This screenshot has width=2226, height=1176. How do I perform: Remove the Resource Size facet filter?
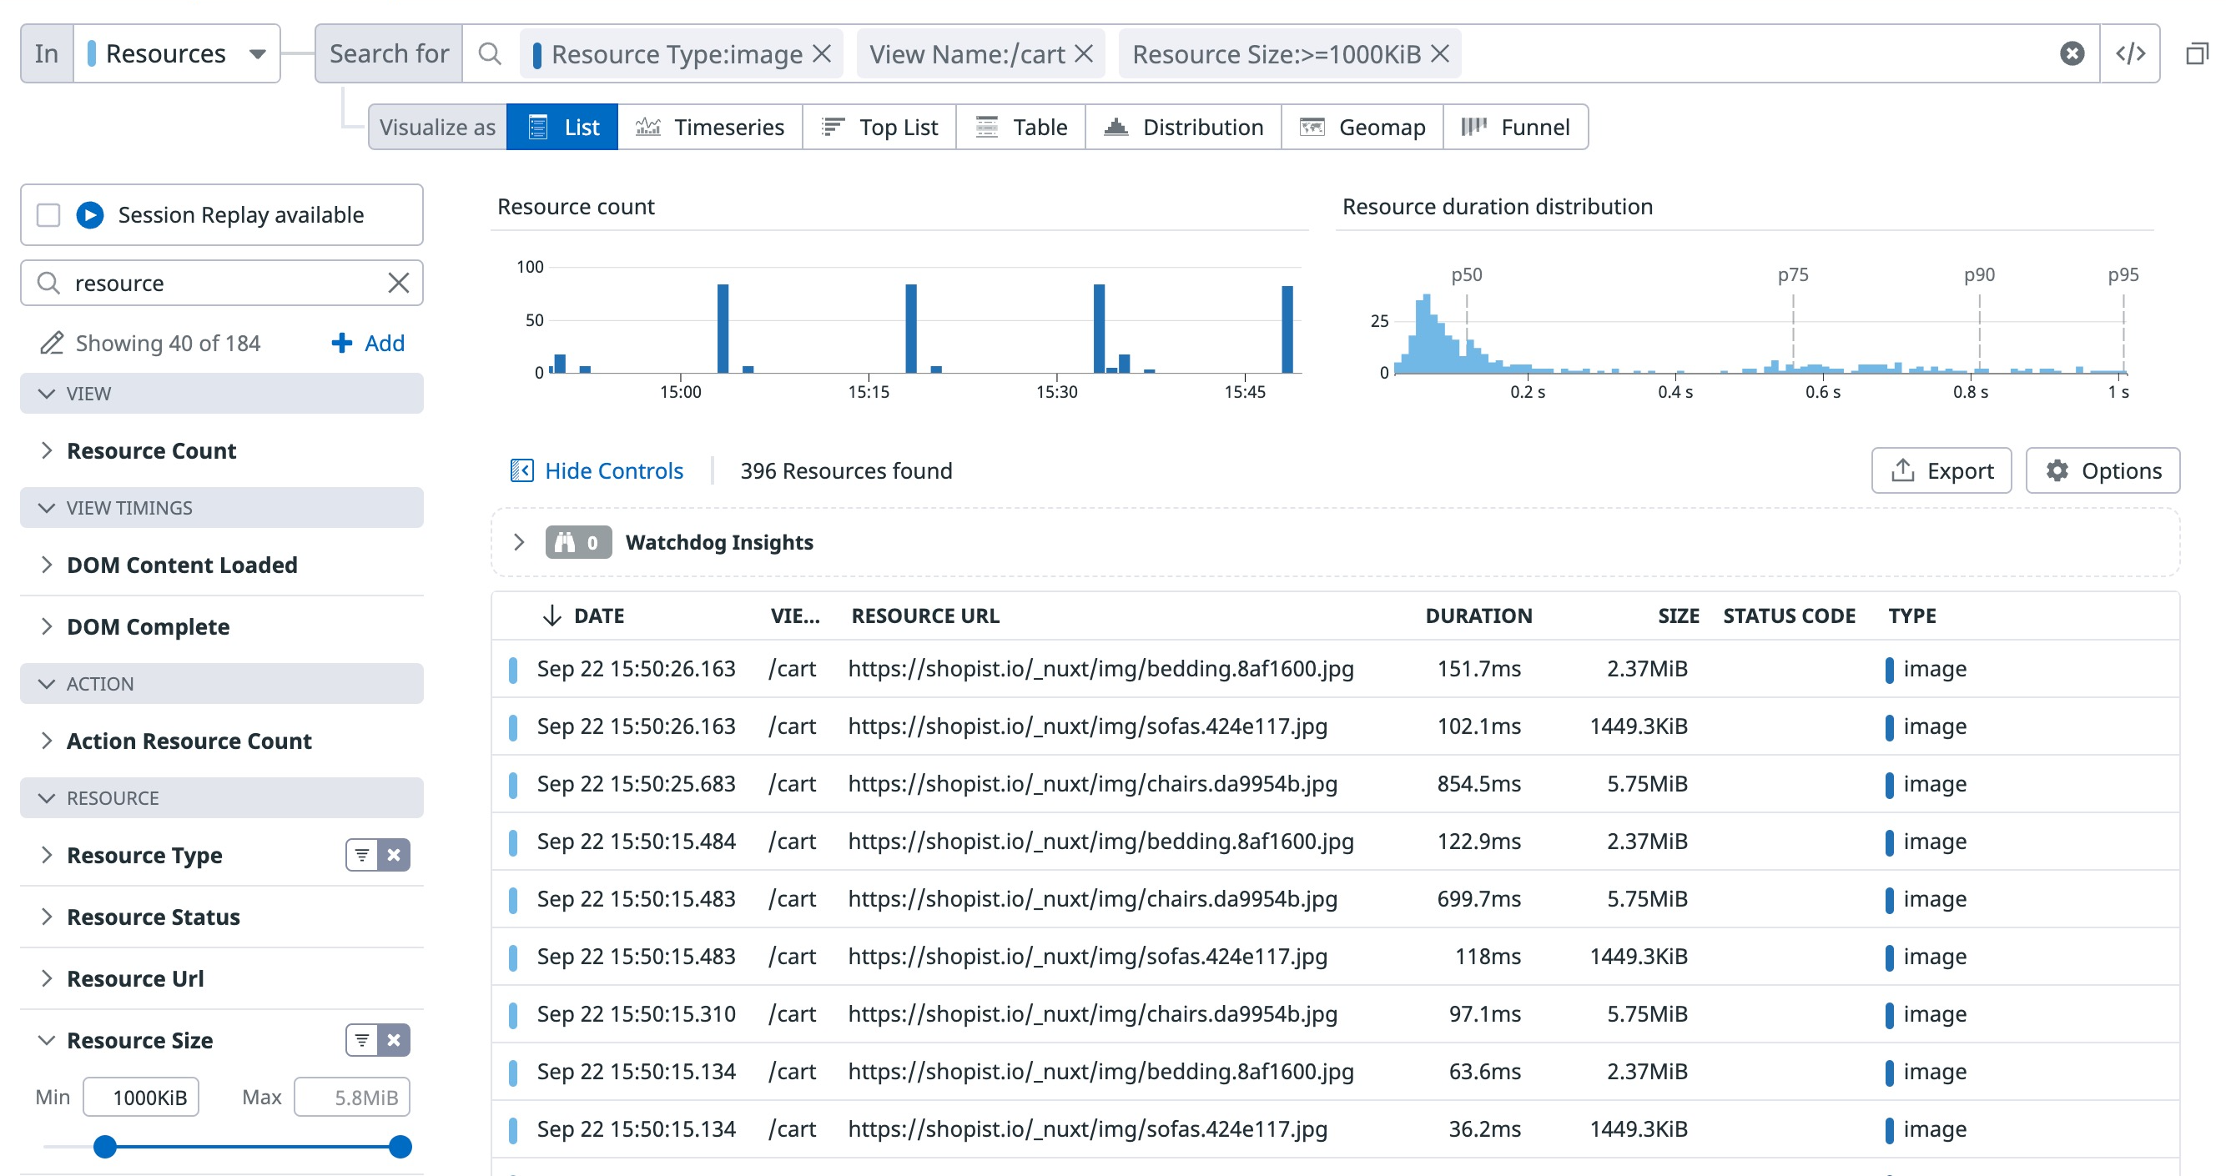point(394,1039)
